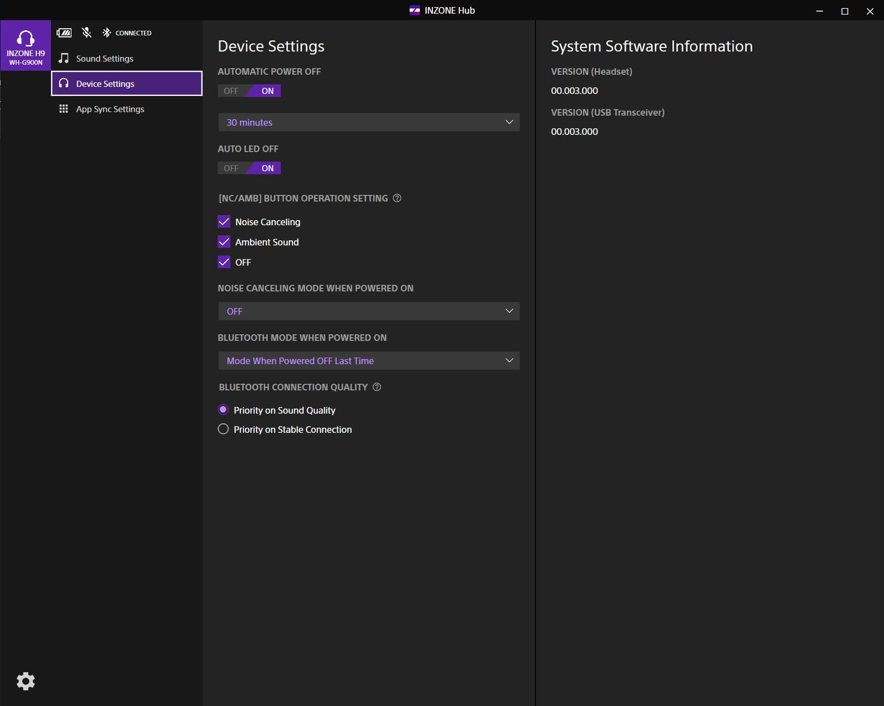Turn off Automatic Power Off toggle
Image resolution: width=884 pixels, height=706 pixels.
coord(231,91)
